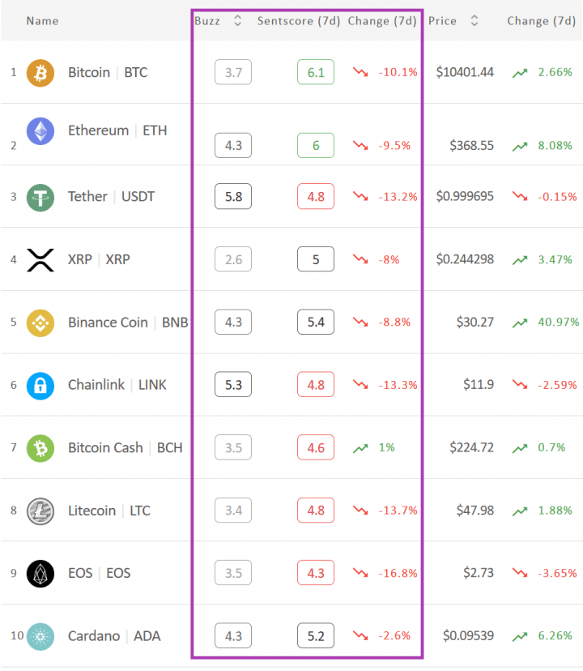This screenshot has width=583, height=671.
Task: Open the Bitcoin | BTC name link
Action: coord(108,73)
